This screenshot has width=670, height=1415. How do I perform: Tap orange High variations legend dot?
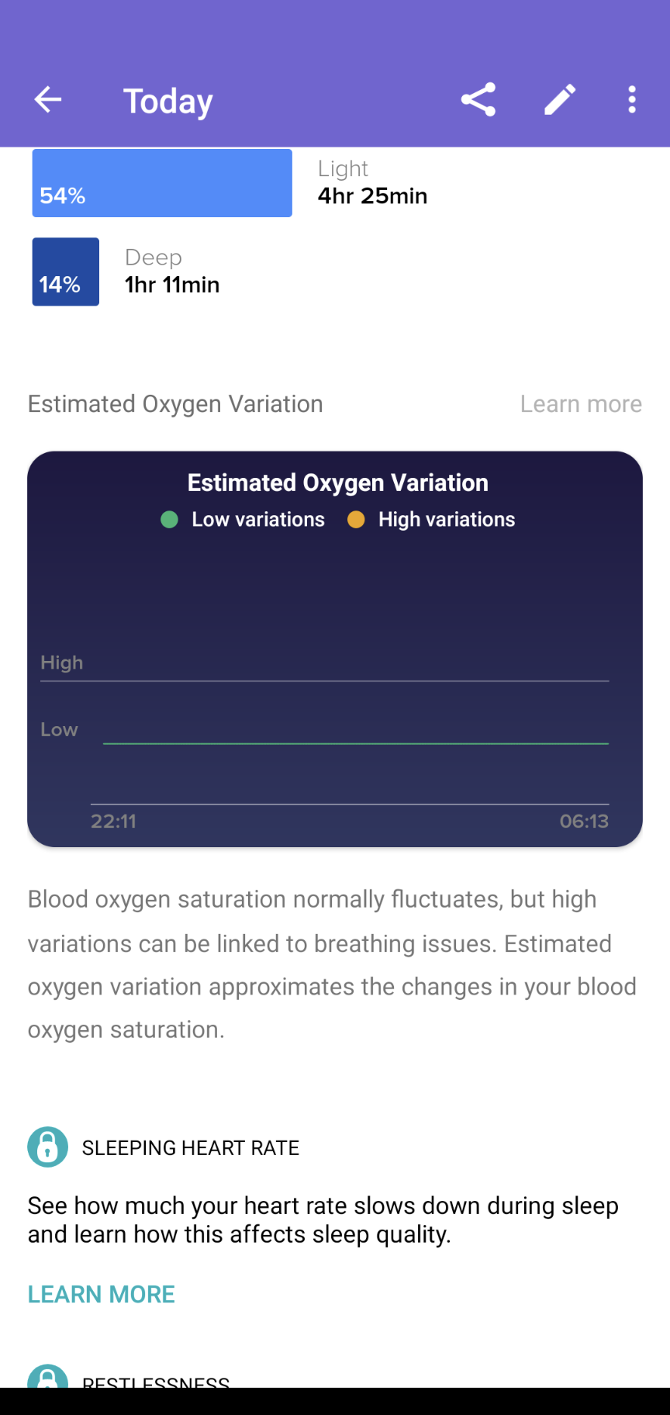coord(356,520)
